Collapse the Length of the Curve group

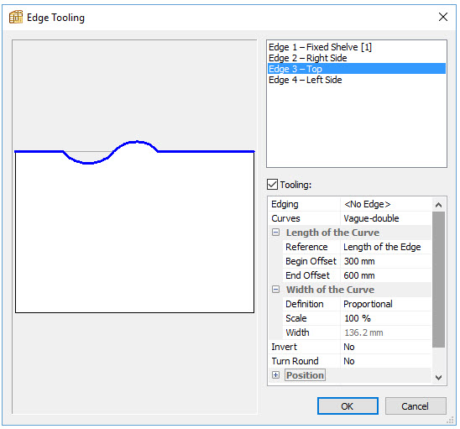pyautogui.click(x=275, y=233)
